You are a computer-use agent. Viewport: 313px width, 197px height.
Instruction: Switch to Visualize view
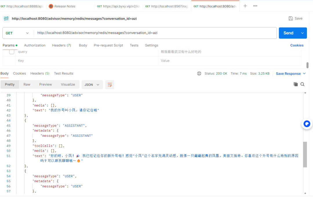(68, 84)
